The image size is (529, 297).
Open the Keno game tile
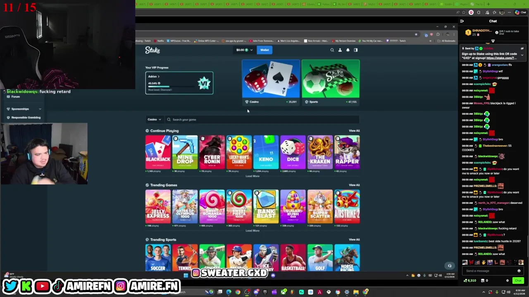[266, 152]
